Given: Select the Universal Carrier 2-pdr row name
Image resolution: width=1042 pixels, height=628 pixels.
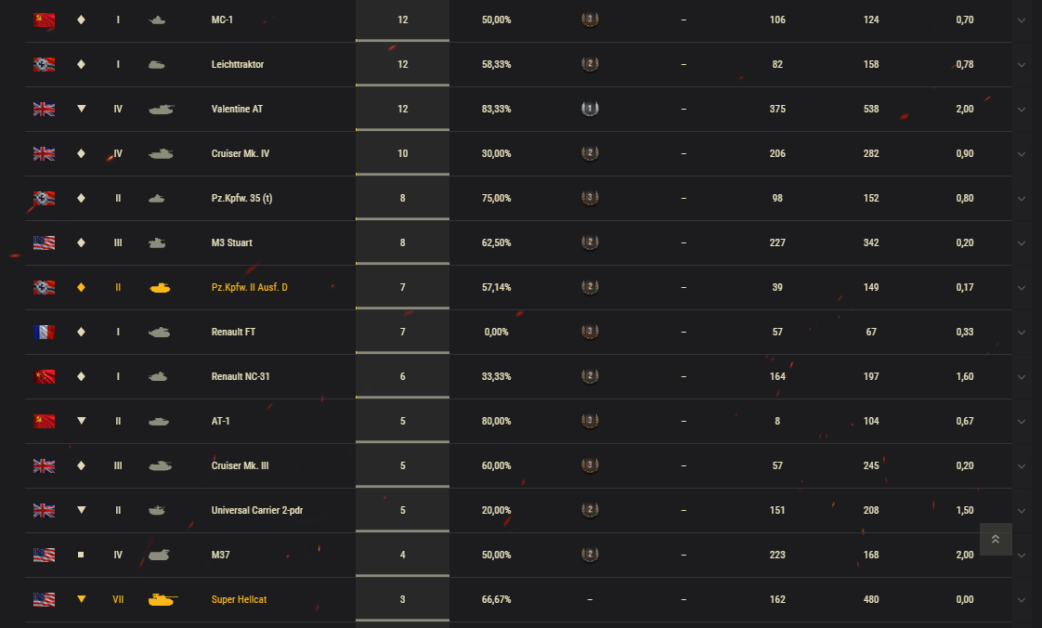Looking at the screenshot, I should 256,510.
